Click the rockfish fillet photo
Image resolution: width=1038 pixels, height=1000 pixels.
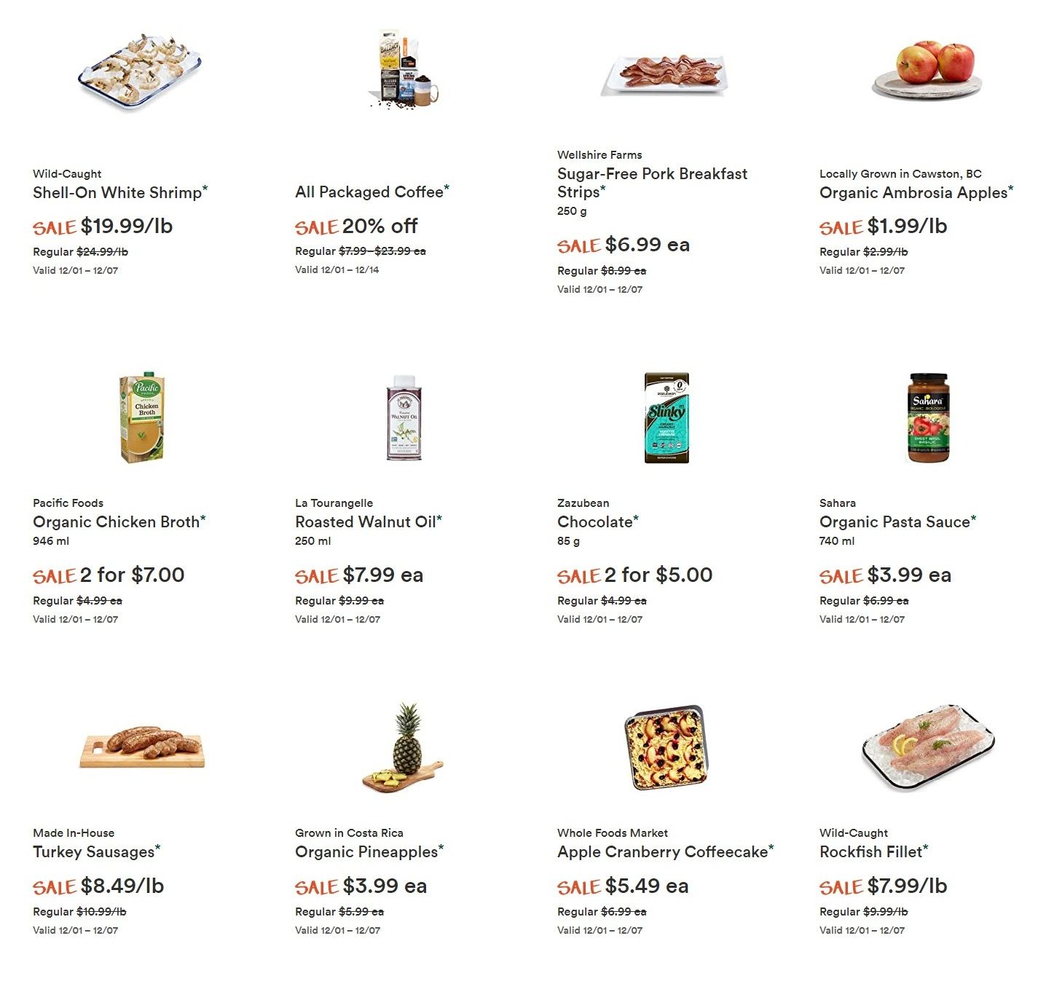click(928, 747)
